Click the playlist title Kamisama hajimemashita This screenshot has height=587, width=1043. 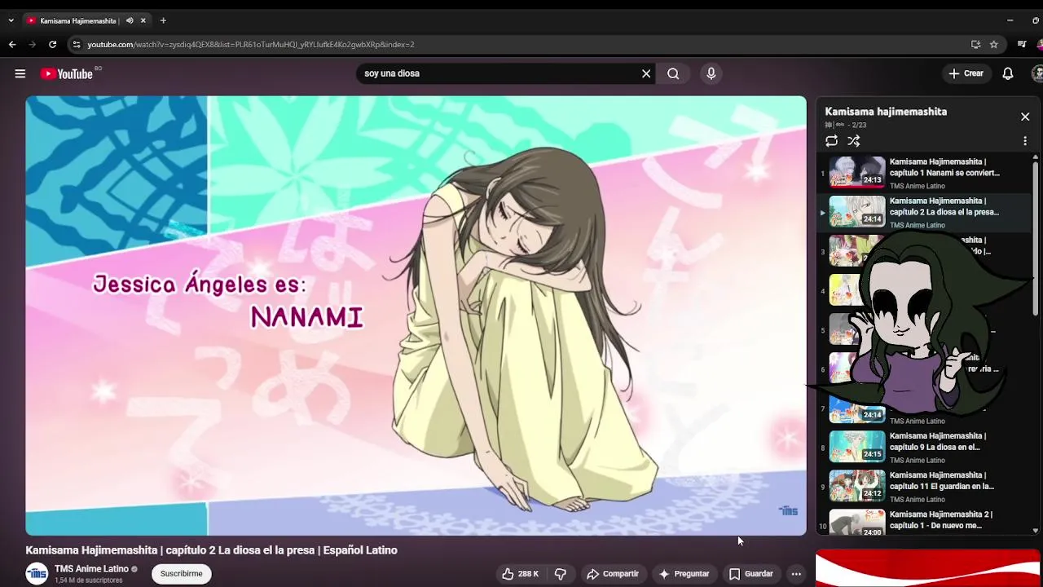coord(886,112)
